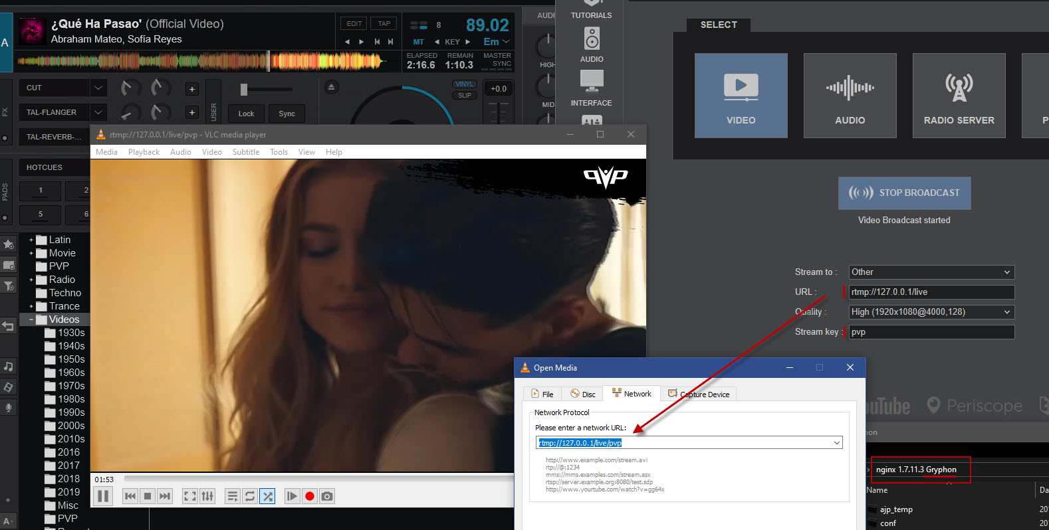Expand the Movie folder

pos(31,253)
